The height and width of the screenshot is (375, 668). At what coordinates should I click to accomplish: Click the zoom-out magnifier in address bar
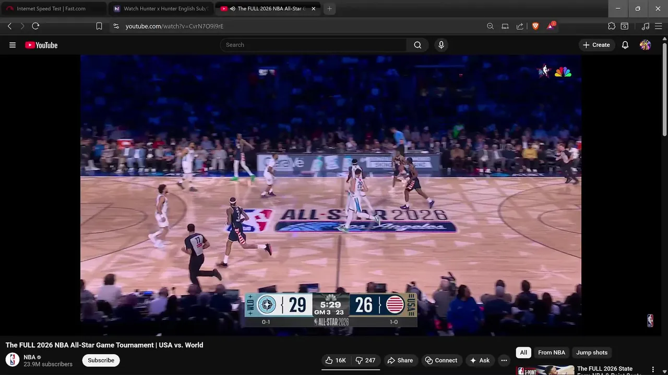[x=490, y=26]
